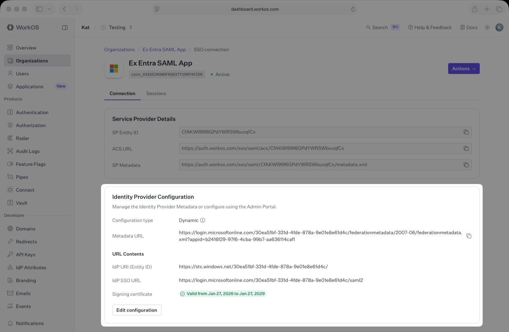Reload the page in Safari
Image resolution: width=509 pixels, height=332 pixels.
point(353,9)
